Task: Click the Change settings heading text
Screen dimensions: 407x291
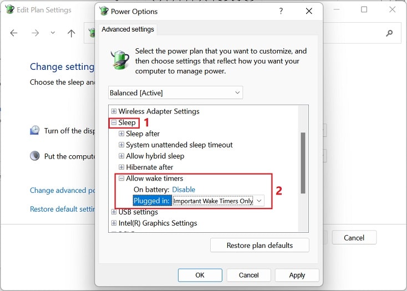Action: [x=62, y=67]
